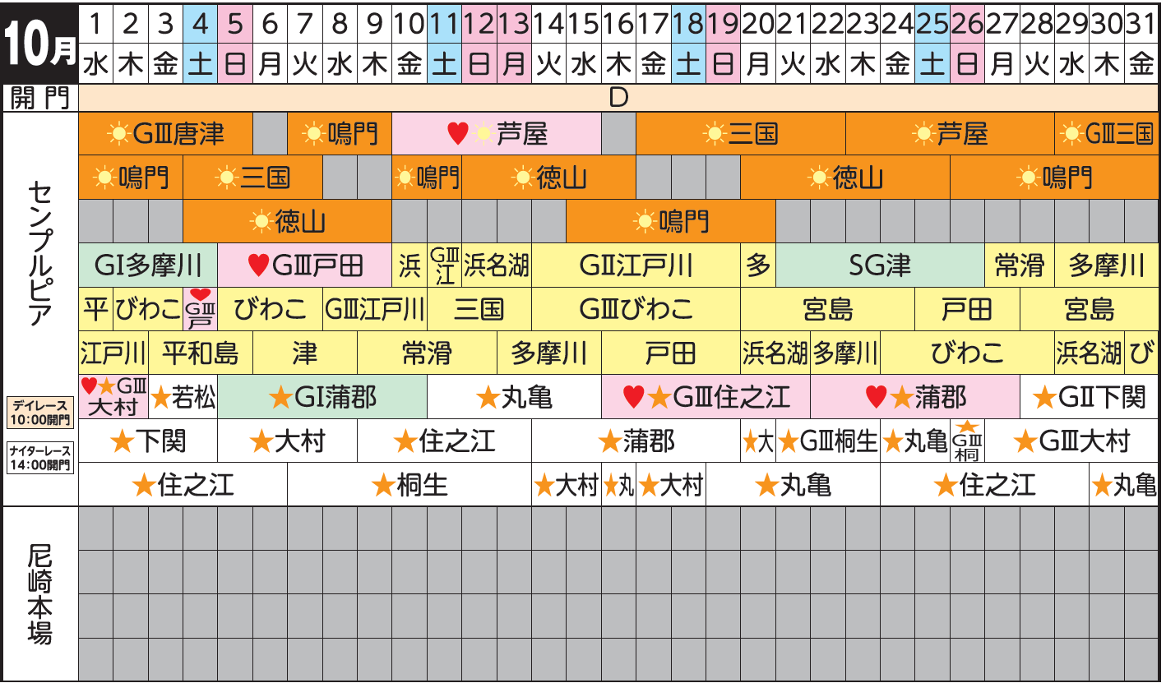Select the 開門 row label
1166x683 pixels.
[39, 98]
